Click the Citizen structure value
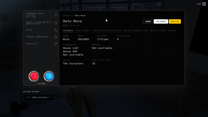The height and width of the screenshot is (117, 208). tap(103, 39)
